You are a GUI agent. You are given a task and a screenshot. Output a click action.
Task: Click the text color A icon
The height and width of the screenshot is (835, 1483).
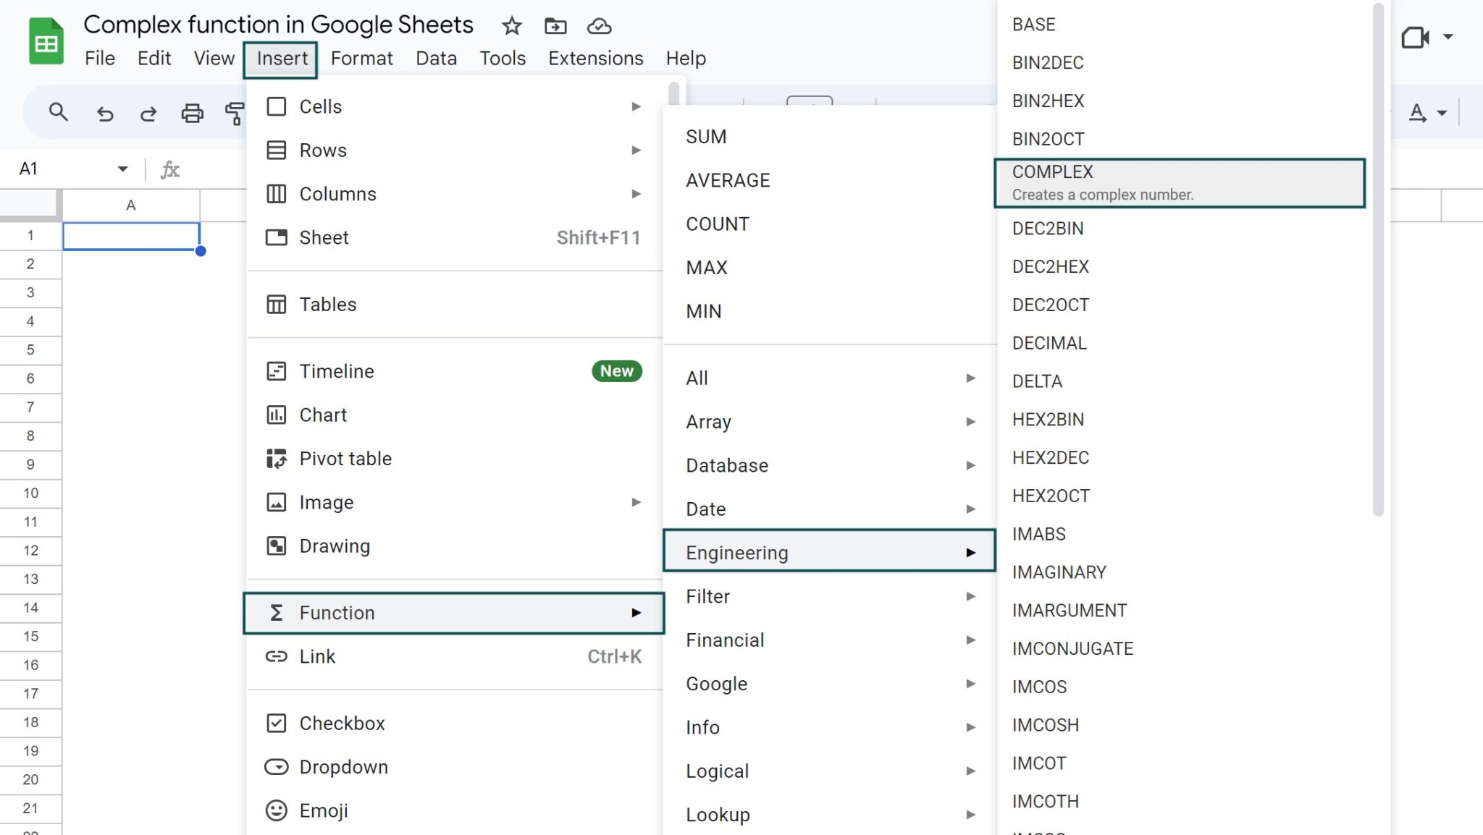pyautogui.click(x=1418, y=112)
